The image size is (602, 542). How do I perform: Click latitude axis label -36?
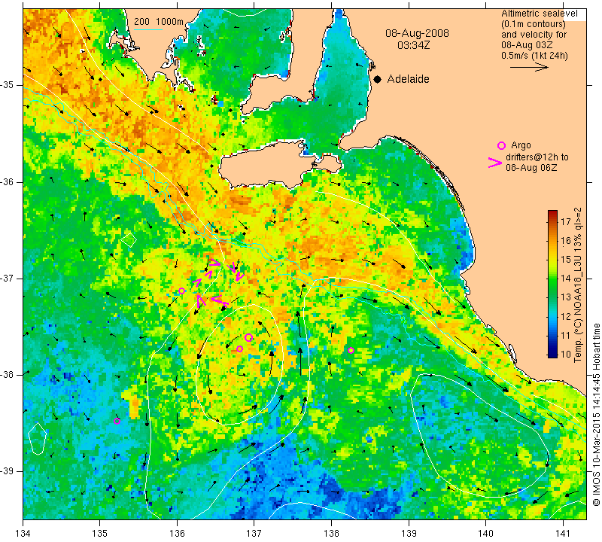[7, 181]
